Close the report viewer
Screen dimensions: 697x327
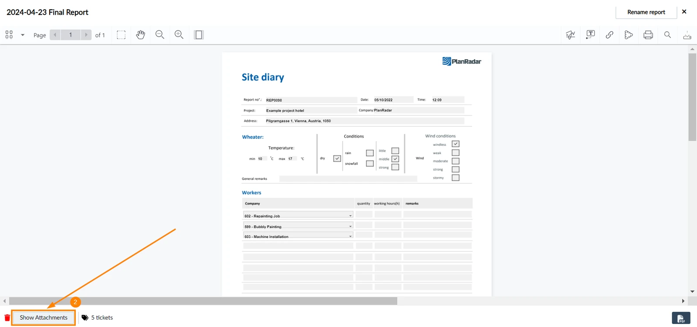tap(684, 12)
